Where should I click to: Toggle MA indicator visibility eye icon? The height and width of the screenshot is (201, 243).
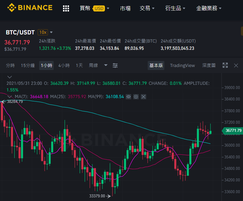(128, 97)
